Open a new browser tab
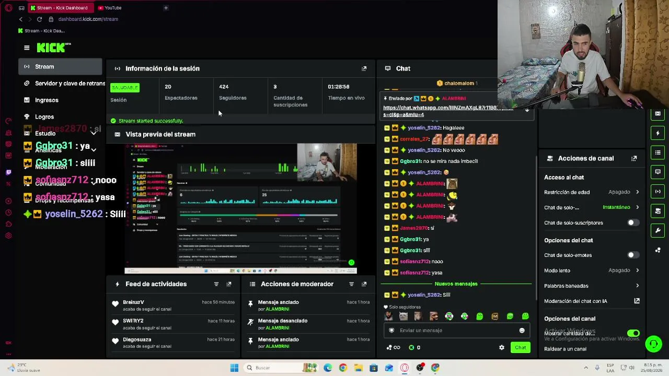The image size is (669, 376). pyautogui.click(x=166, y=8)
